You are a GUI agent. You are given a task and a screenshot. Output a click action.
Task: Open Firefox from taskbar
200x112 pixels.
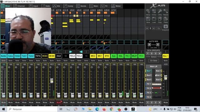tap(104, 109)
